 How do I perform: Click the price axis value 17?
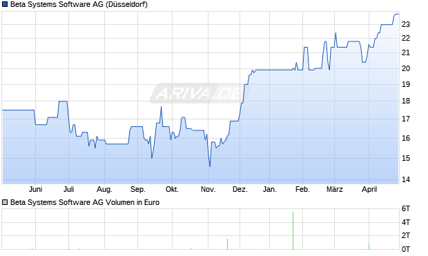tap(406, 119)
